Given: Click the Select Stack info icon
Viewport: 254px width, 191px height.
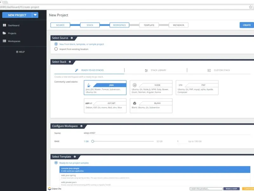Looking at the screenshot, I should pos(70,62).
